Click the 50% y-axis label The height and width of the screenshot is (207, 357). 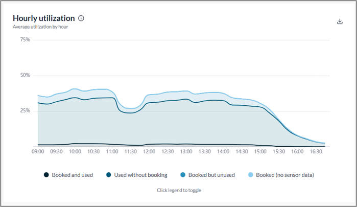point(25,75)
